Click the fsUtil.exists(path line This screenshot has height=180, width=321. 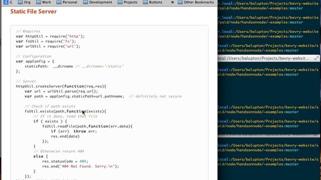click(66, 111)
